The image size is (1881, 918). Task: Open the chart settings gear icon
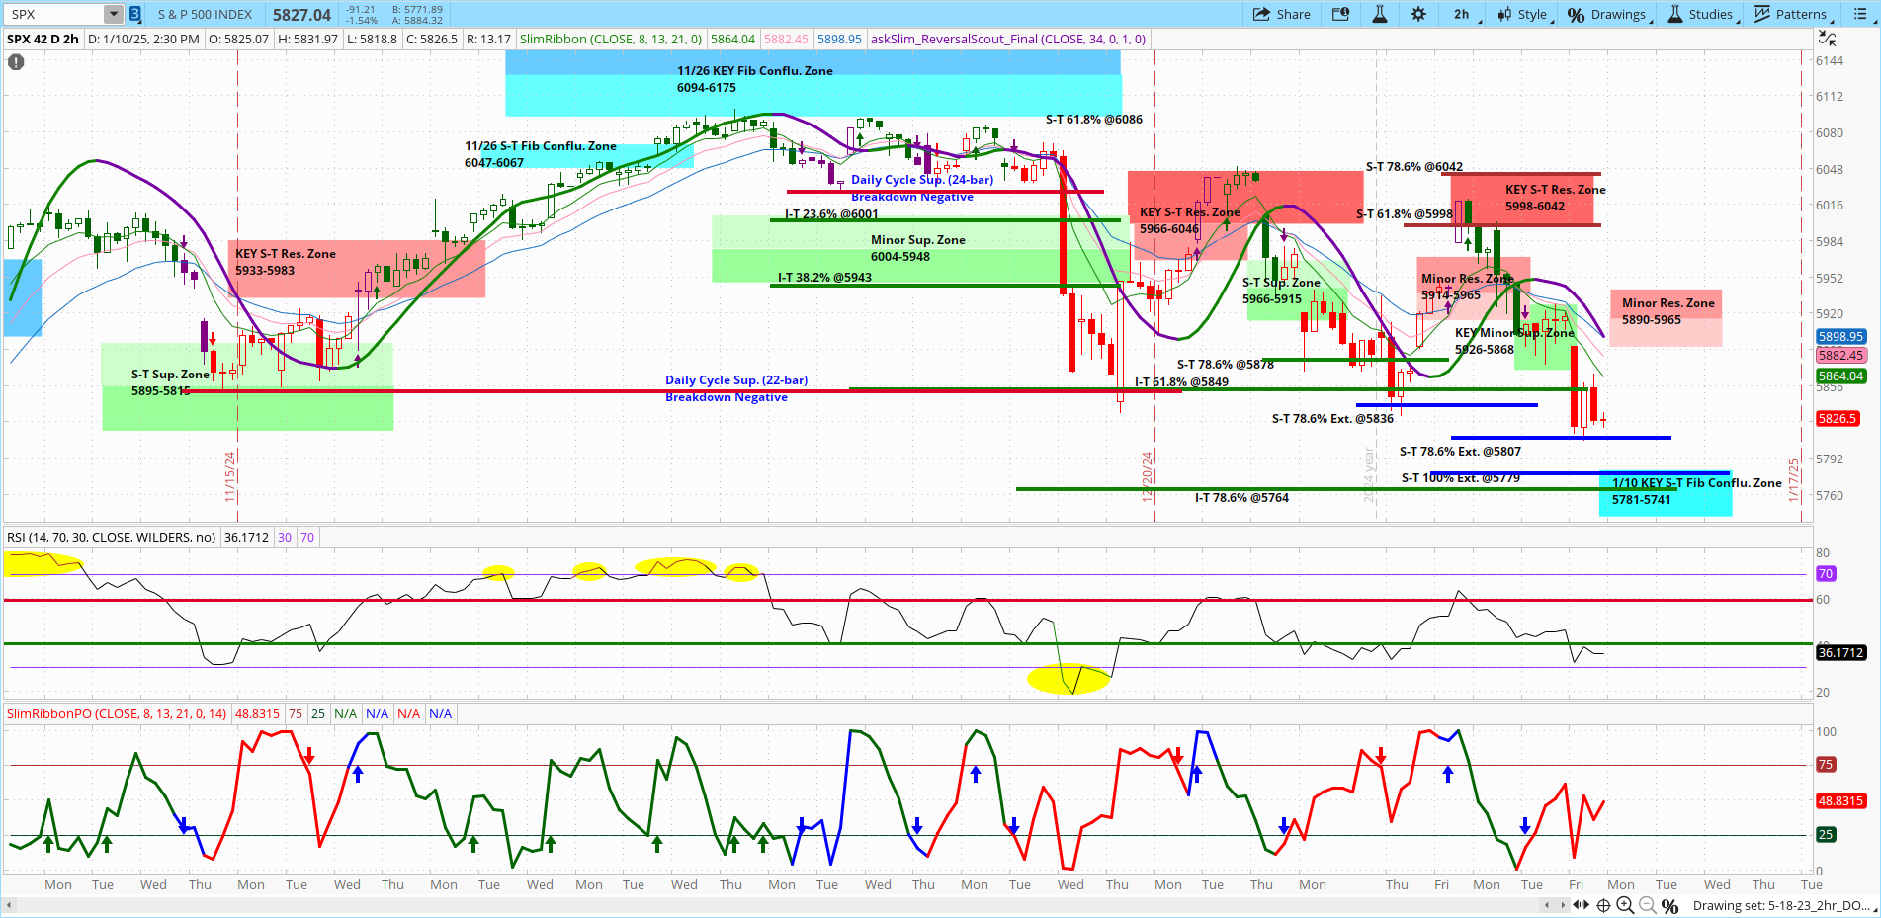pyautogui.click(x=1417, y=14)
